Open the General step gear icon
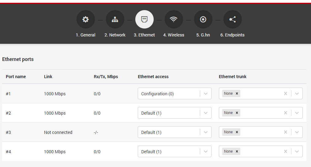The width and height of the screenshot is (311, 167). pos(86,20)
